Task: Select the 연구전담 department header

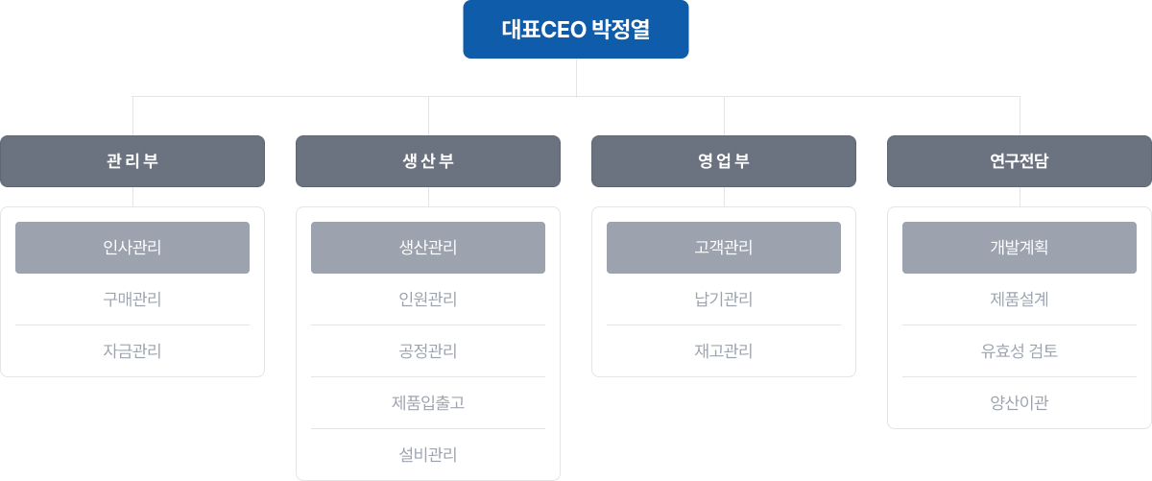Action: [1020, 161]
